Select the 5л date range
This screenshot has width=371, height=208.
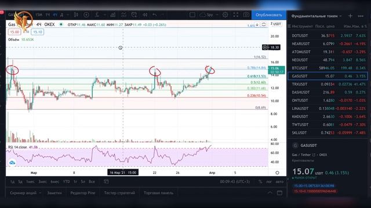click(x=83, y=181)
